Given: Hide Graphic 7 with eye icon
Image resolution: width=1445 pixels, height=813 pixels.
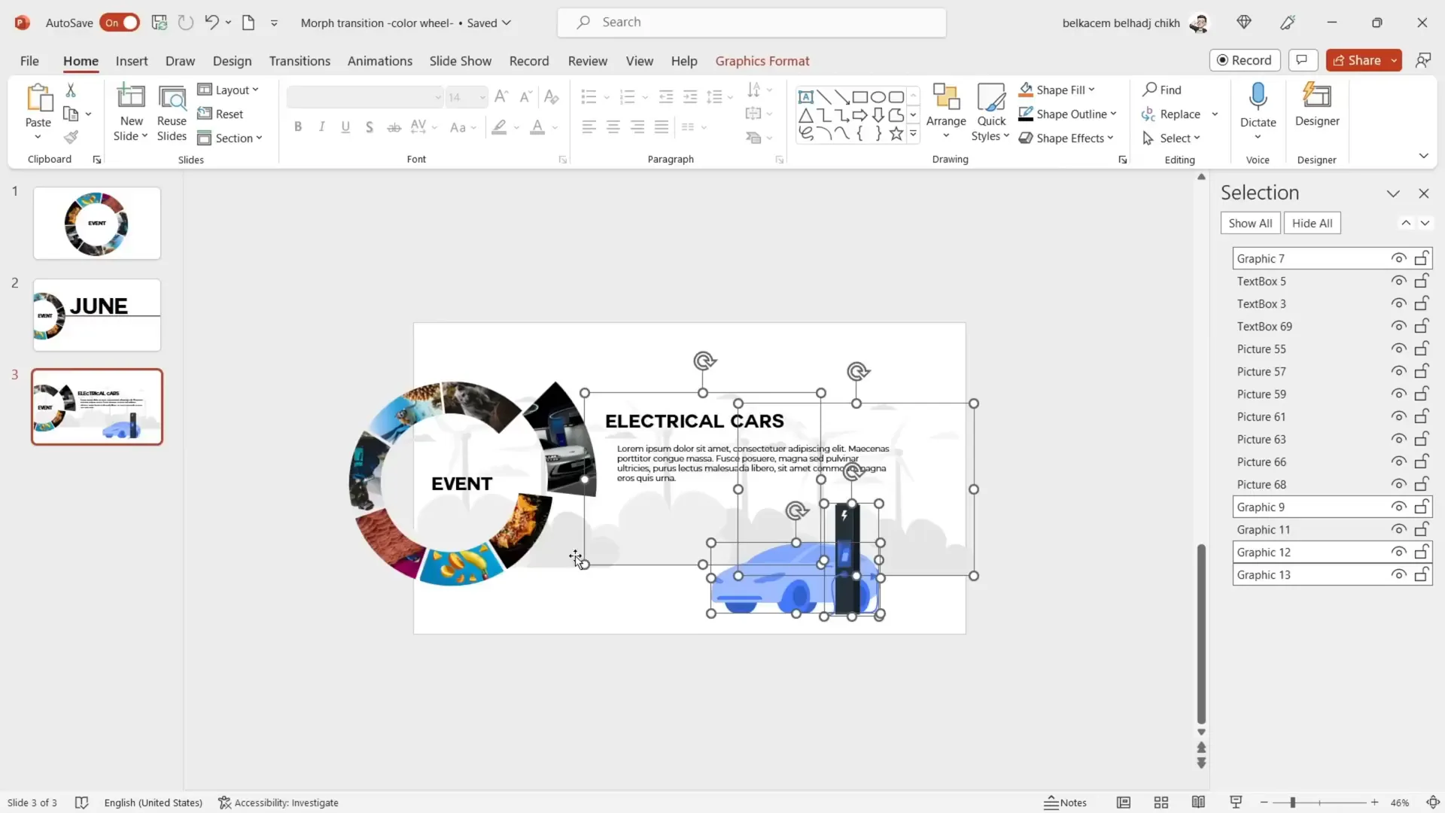Looking at the screenshot, I should [1398, 258].
